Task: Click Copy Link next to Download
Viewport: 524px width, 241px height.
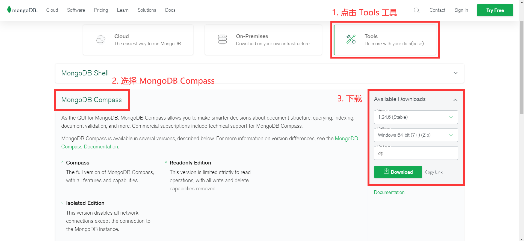Action: (x=434, y=172)
